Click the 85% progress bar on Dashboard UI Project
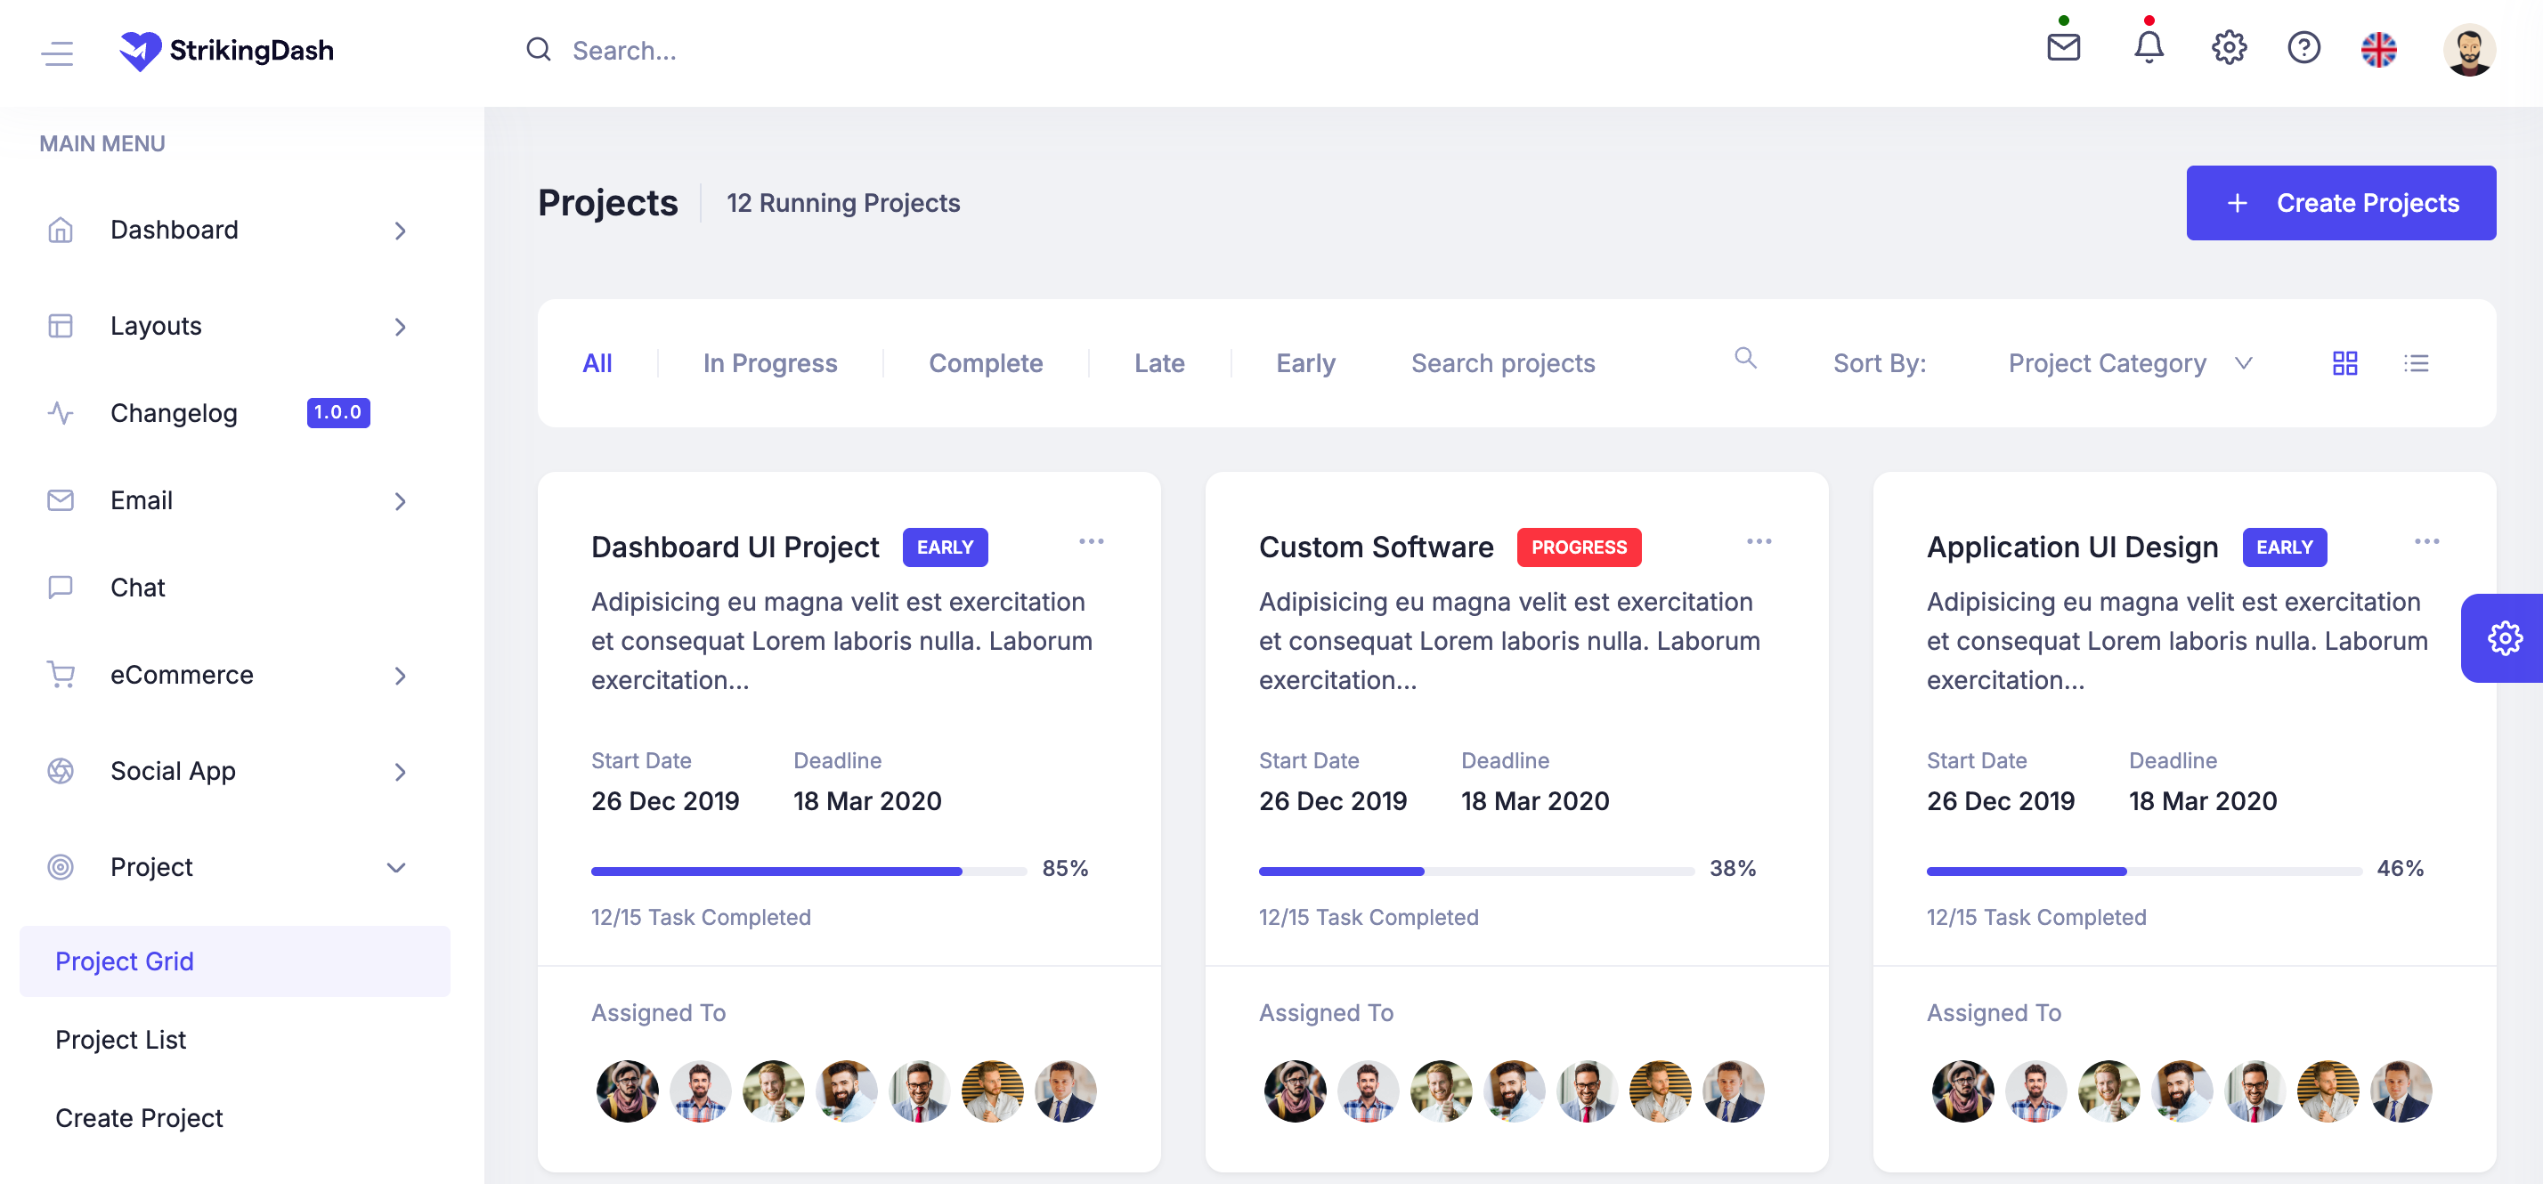2543x1184 pixels. click(808, 871)
